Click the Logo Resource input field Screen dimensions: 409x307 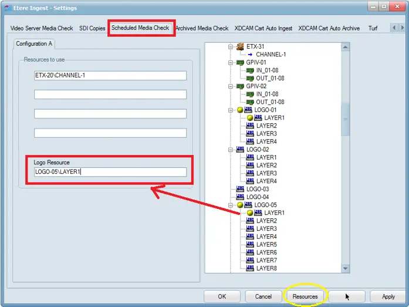110,172
